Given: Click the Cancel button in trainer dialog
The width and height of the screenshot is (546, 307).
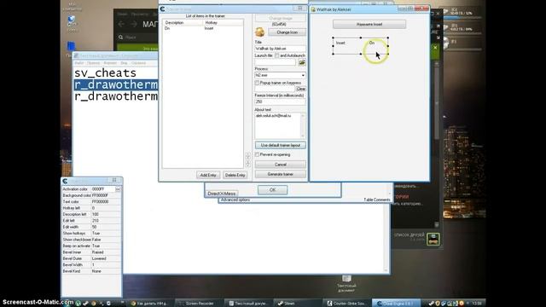Looking at the screenshot, I should [x=281, y=165].
